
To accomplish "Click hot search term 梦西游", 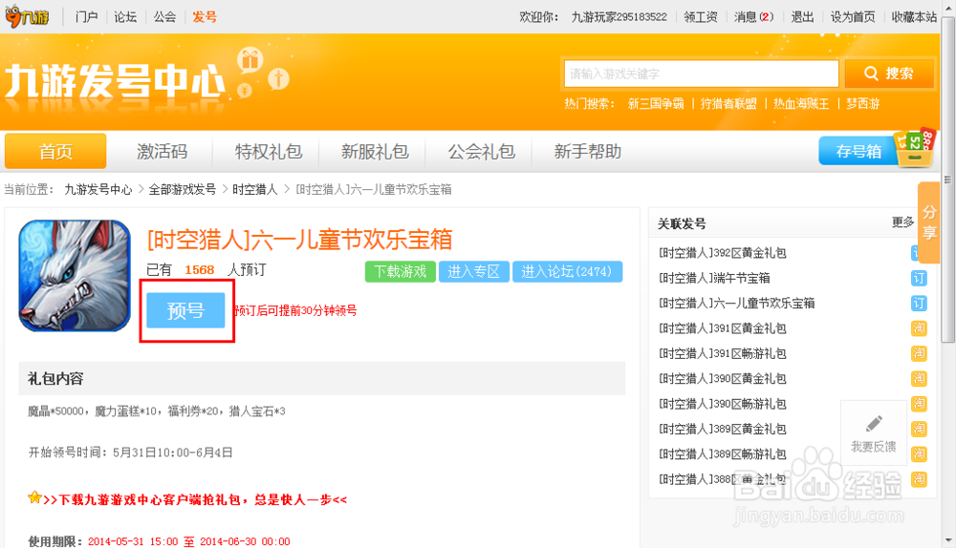I will (862, 103).
